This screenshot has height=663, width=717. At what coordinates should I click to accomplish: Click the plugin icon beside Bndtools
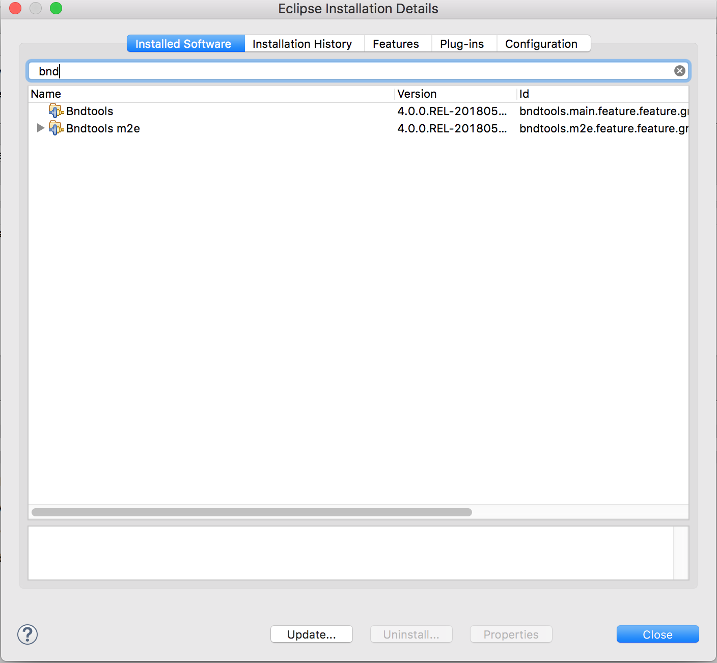(x=56, y=110)
